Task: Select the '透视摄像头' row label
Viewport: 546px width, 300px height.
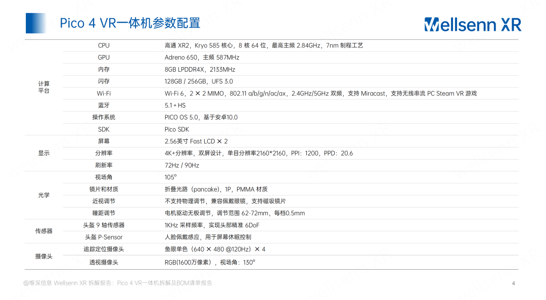Action: click(104, 263)
